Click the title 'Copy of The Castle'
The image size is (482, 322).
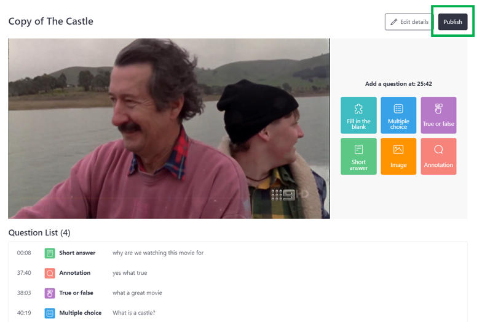[x=50, y=21]
